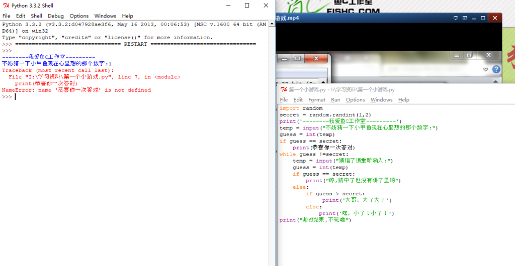The height and width of the screenshot is (266, 515).
Task: Open Help menu in Python Shell window
Action: 128,16
